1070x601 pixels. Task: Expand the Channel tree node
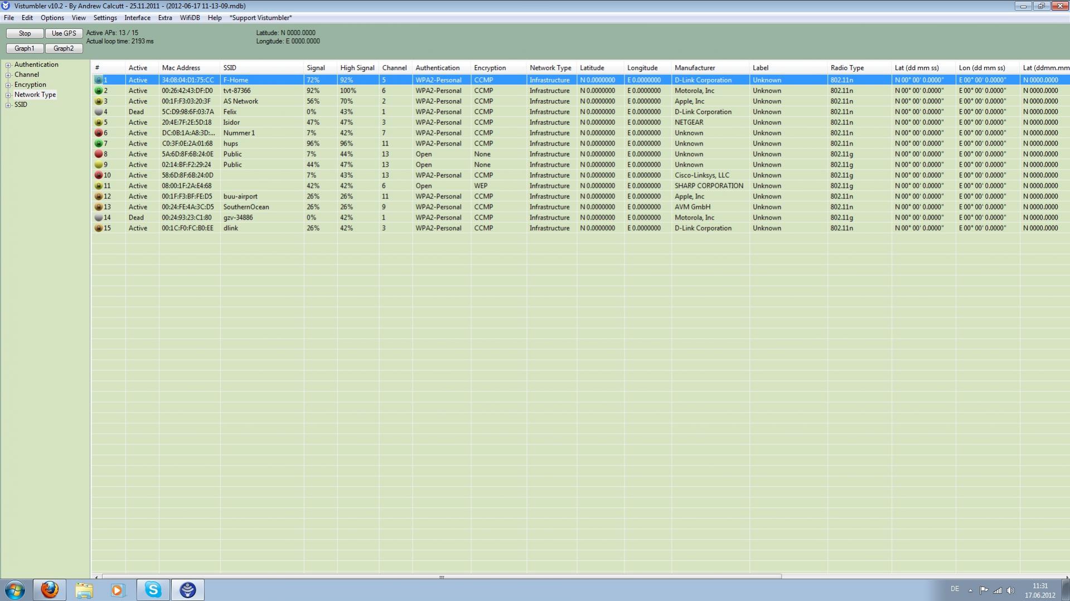tap(8, 75)
